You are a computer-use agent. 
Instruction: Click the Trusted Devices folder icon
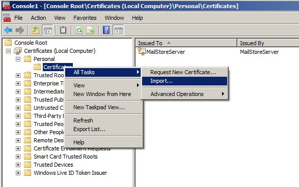(x=28, y=165)
